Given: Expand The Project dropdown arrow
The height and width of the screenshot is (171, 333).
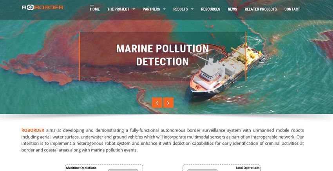Looking at the screenshot, I should click(134, 9).
